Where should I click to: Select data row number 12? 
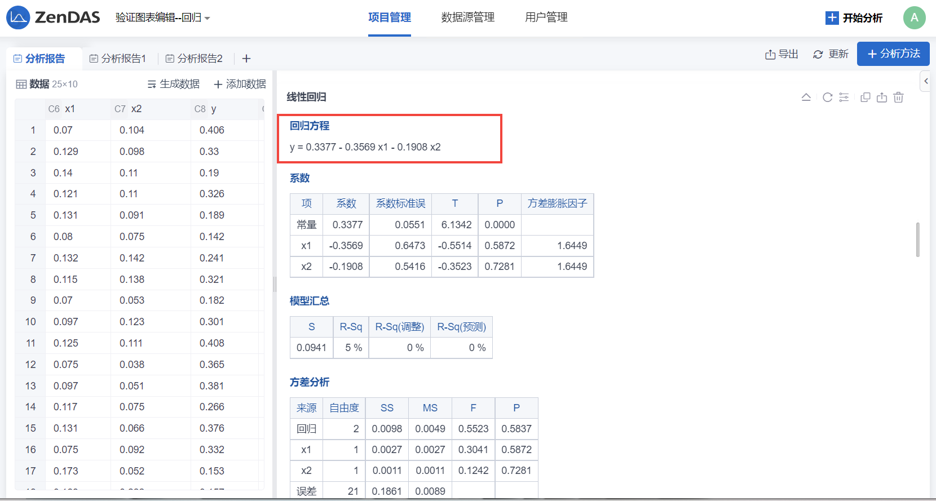tap(30, 365)
